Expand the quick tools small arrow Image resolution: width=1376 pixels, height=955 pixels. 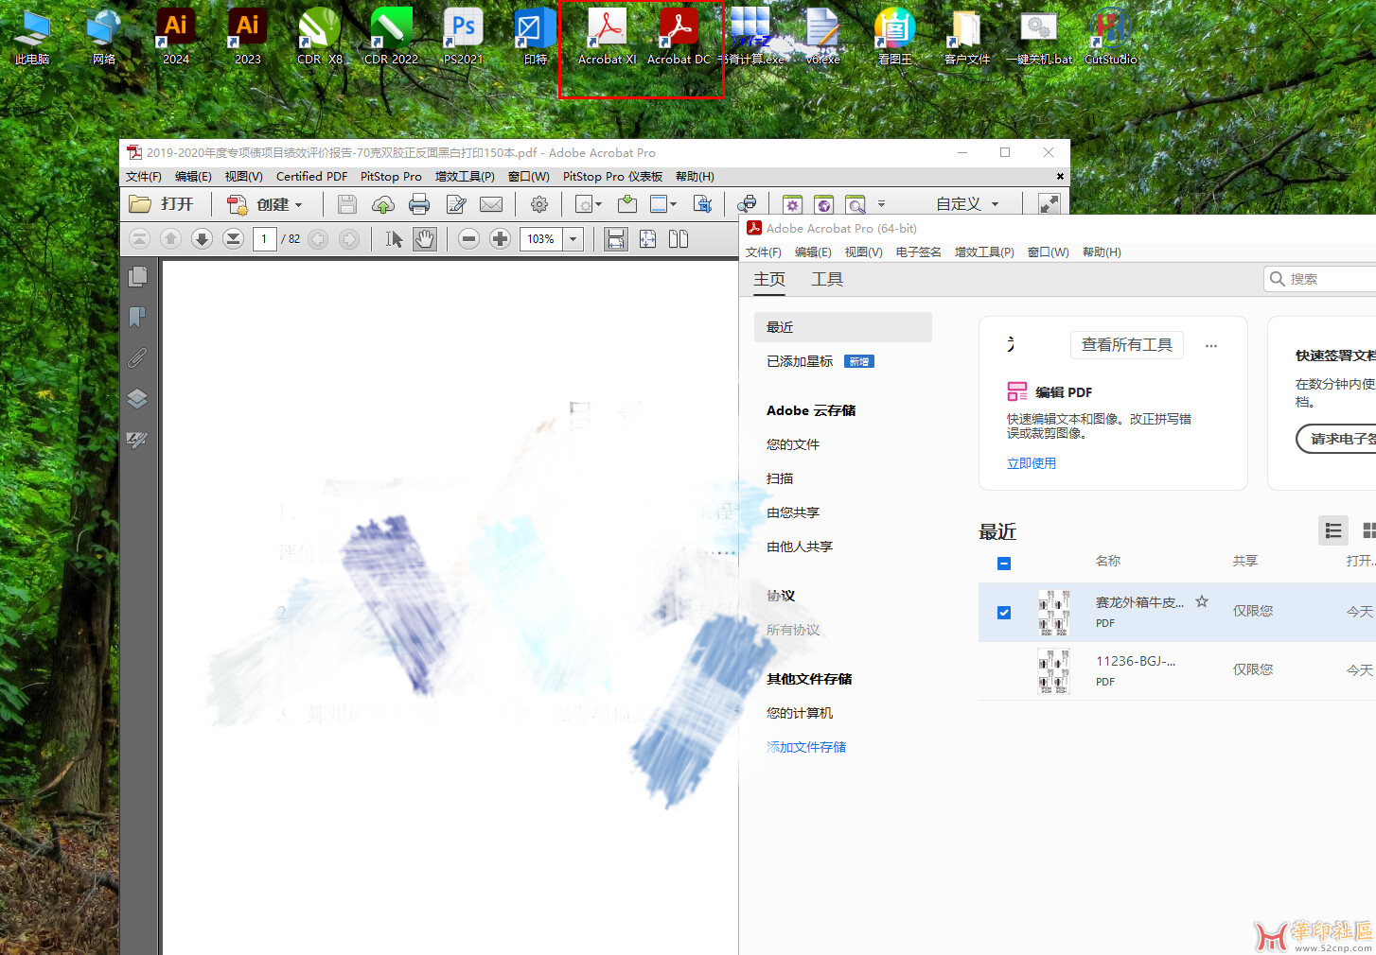click(881, 203)
